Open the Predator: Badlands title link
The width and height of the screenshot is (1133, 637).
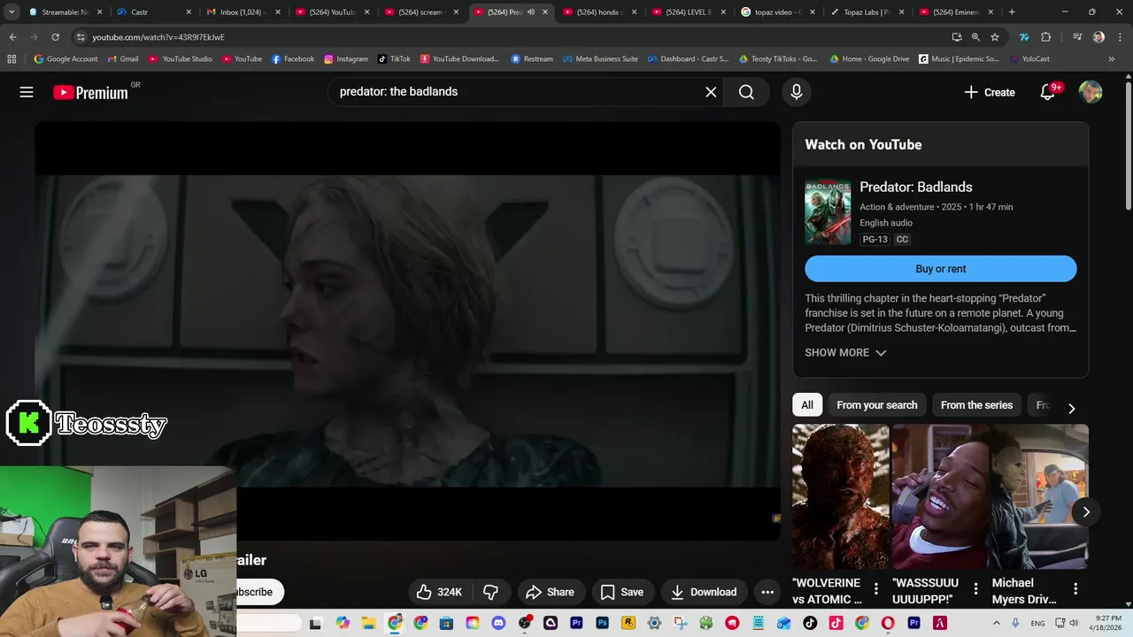tap(916, 188)
